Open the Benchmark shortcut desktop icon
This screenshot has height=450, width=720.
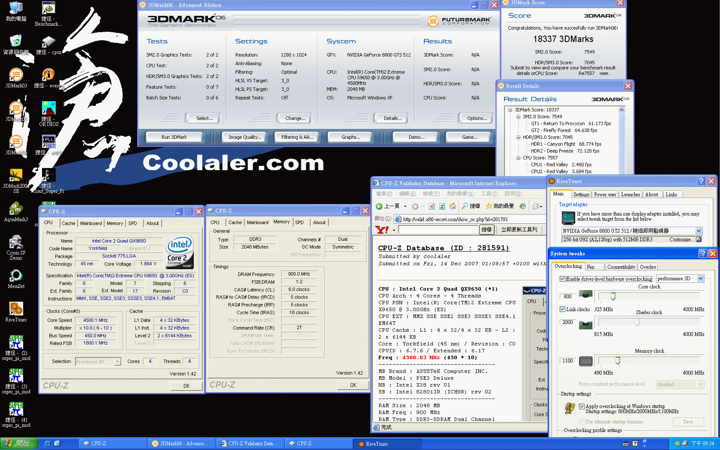point(48,9)
